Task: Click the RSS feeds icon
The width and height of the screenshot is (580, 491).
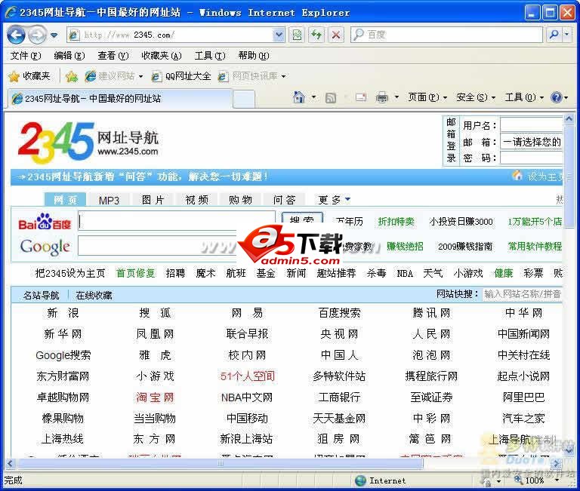Action: click(x=331, y=98)
